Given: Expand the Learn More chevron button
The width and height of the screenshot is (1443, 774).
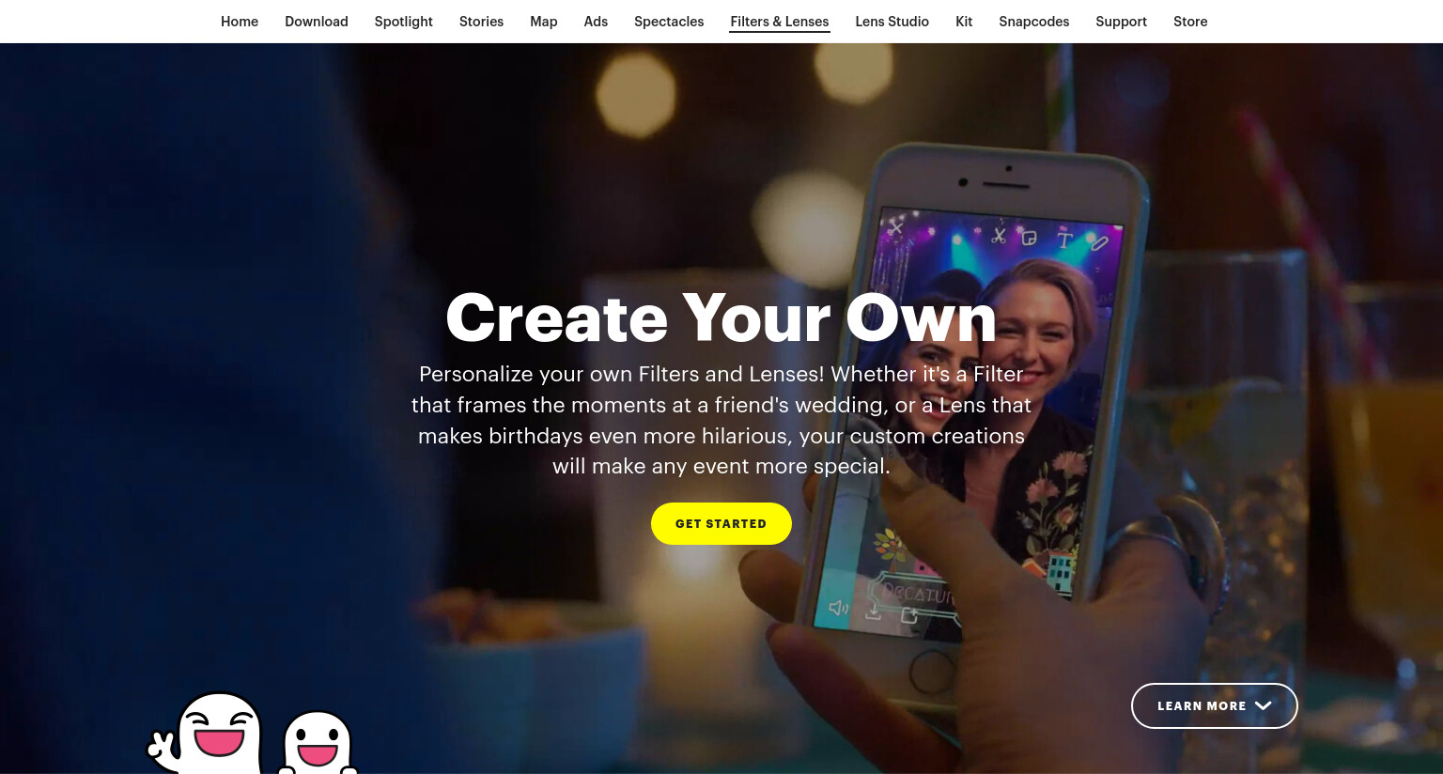Looking at the screenshot, I should (x=1215, y=705).
